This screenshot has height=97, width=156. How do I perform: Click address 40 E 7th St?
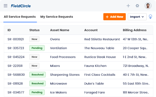[x=136, y=75]
